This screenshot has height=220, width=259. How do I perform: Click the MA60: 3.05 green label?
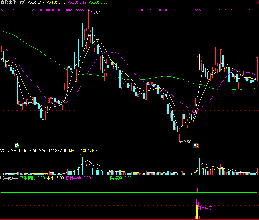tap(98, 2)
